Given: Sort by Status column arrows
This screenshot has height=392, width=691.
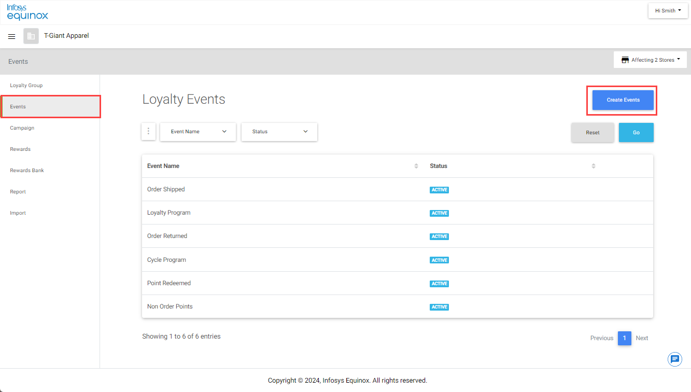Looking at the screenshot, I should (593, 166).
